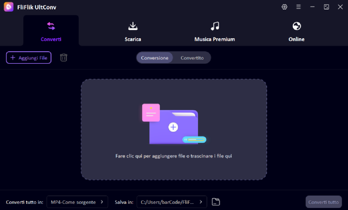The image size is (348, 210).
Task: Click the 'qui' link to add files
Action: coord(139,156)
